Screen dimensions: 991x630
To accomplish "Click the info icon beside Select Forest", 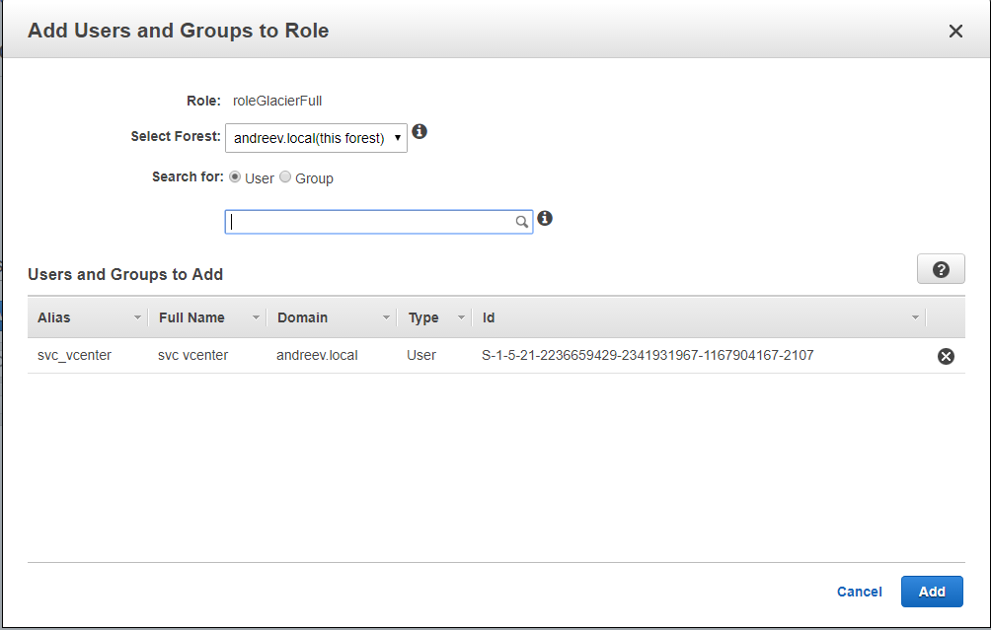I will 419,131.
